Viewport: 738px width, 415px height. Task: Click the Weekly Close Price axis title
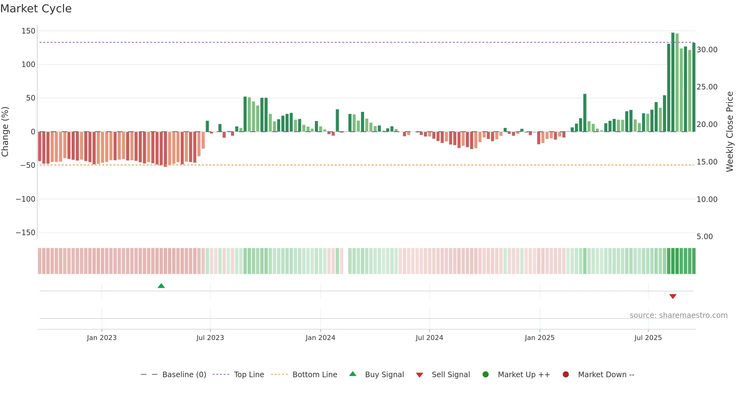[x=730, y=132]
